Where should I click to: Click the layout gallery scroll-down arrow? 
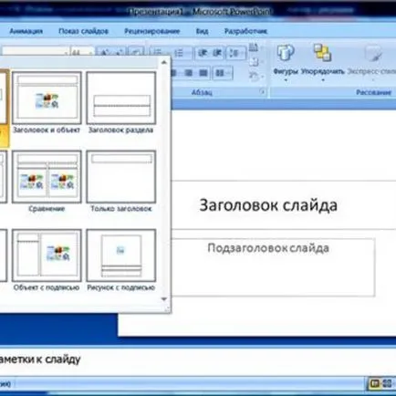click(164, 299)
